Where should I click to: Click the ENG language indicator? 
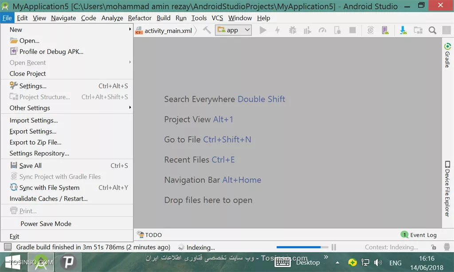395,263
